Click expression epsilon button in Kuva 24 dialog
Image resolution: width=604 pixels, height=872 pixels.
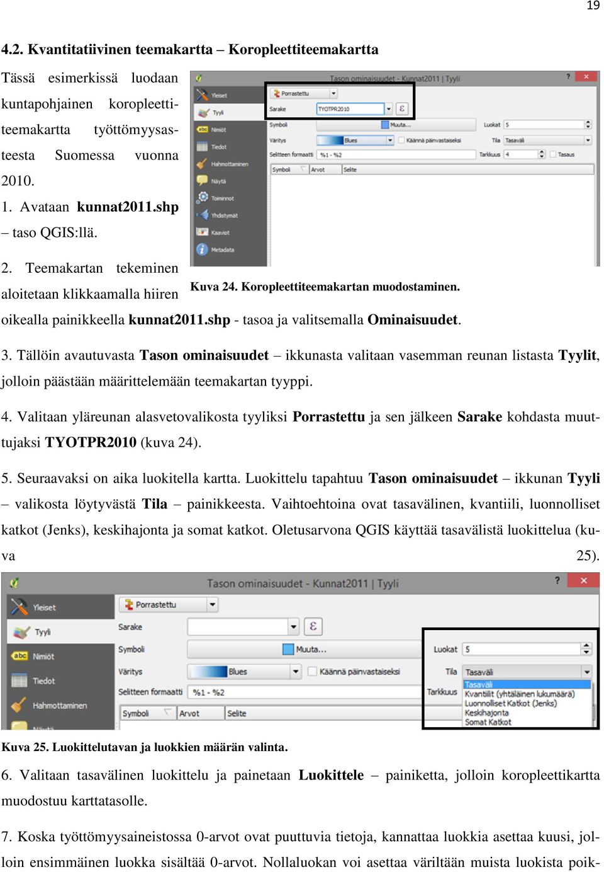(x=402, y=108)
